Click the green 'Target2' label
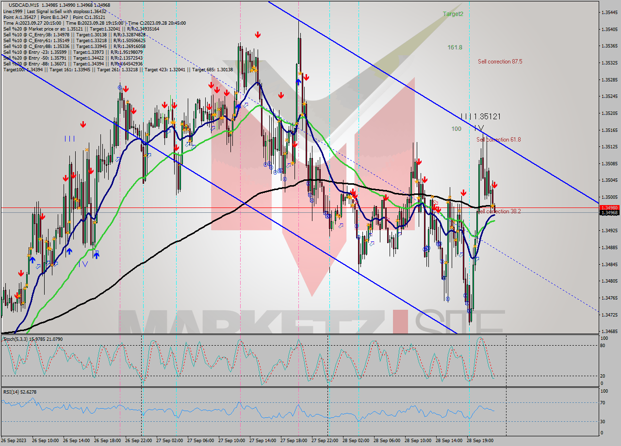This screenshot has width=621, height=446. (453, 14)
